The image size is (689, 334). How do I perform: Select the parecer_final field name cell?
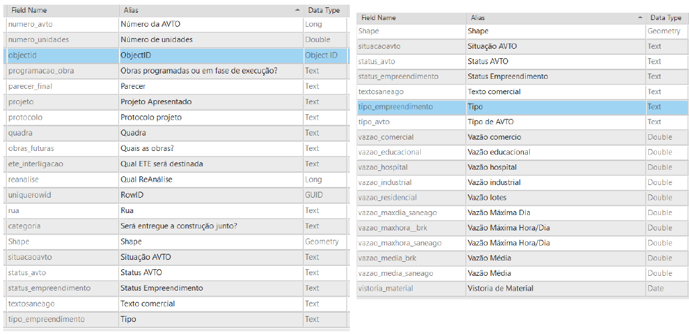62,86
